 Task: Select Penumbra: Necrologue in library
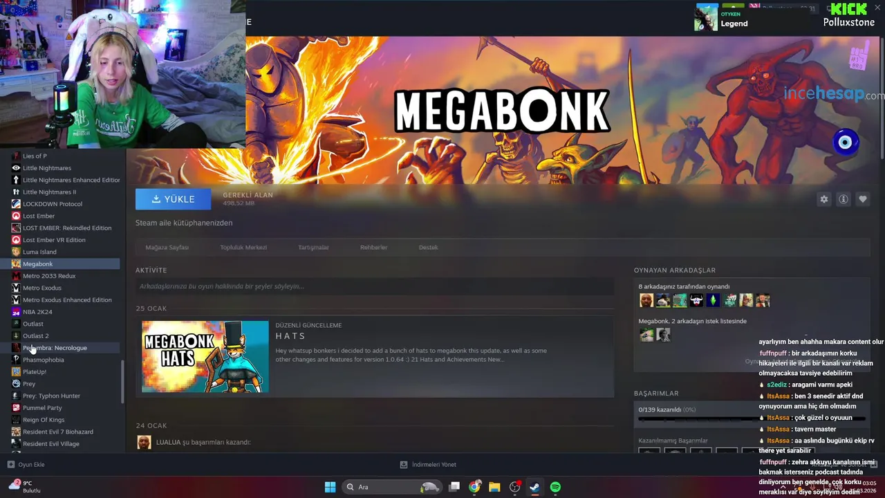(55, 348)
